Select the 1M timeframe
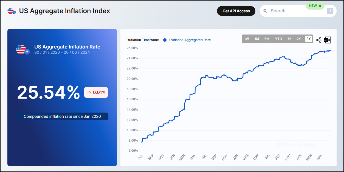 (257, 39)
